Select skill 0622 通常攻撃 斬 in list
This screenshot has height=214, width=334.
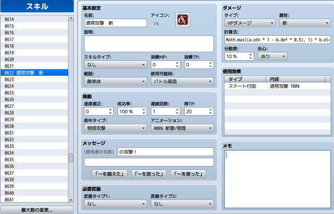click(34, 73)
